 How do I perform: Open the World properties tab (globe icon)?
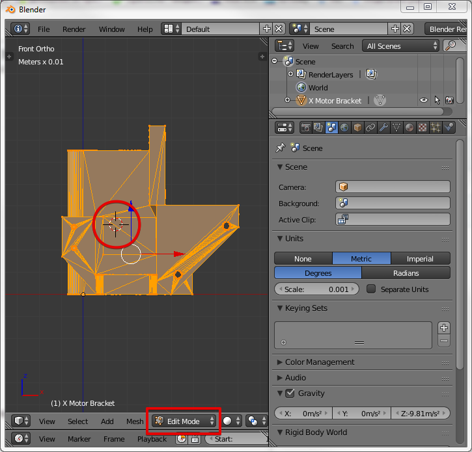(344, 127)
